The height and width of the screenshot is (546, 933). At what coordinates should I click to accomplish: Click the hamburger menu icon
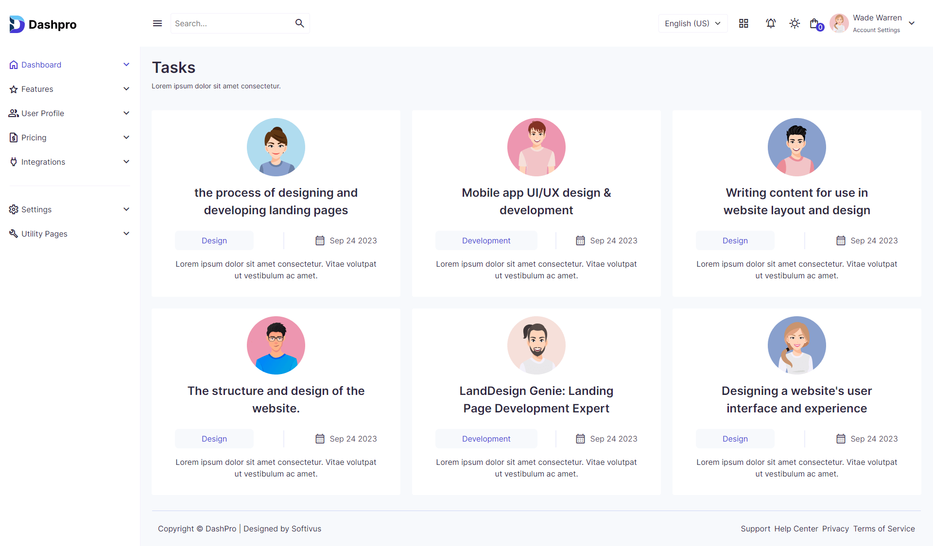click(157, 23)
